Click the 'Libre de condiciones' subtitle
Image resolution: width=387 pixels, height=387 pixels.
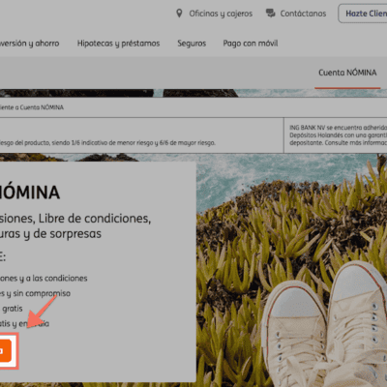pyautogui.click(x=95, y=219)
